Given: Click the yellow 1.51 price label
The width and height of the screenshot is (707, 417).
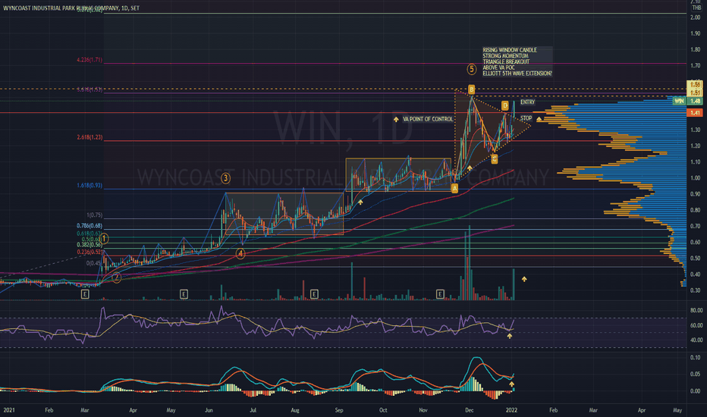Looking at the screenshot, I should (695, 92).
